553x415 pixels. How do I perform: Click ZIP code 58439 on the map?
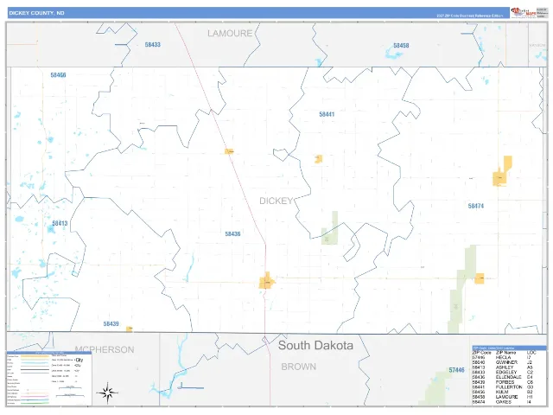[111, 324]
